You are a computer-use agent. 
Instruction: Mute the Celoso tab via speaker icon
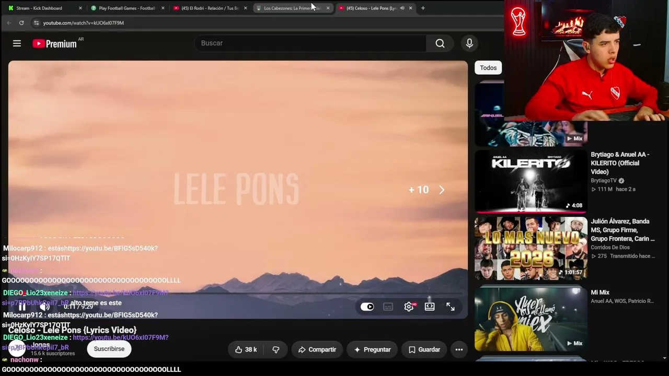pos(402,8)
